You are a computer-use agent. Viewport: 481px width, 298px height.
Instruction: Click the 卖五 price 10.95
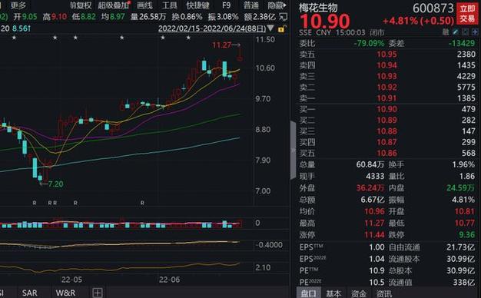click(386, 55)
